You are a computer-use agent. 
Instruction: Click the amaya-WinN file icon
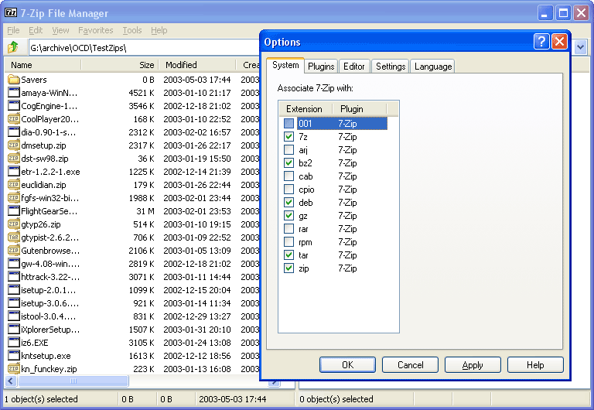click(14, 93)
